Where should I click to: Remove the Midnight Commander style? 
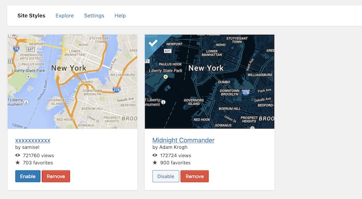pyautogui.click(x=194, y=176)
